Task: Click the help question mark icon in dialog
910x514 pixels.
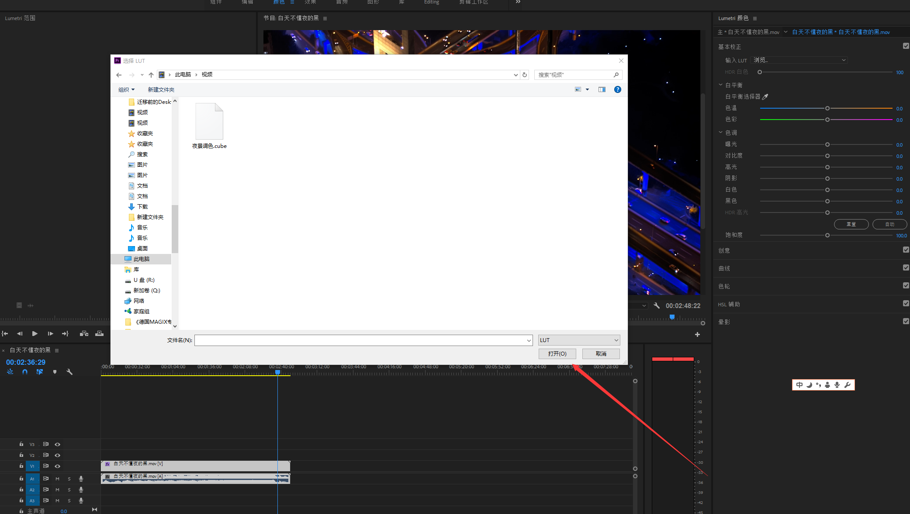Action: (x=617, y=89)
